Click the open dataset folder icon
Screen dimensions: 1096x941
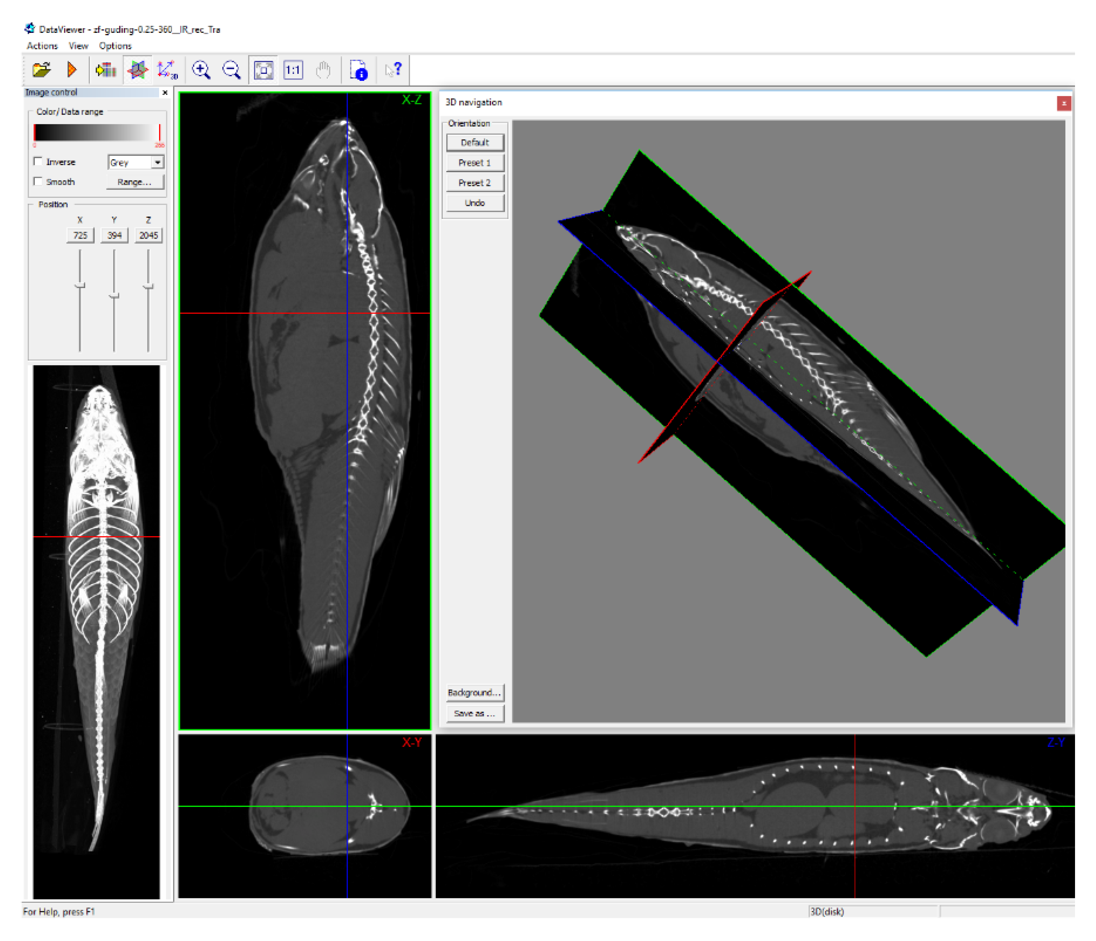41,70
